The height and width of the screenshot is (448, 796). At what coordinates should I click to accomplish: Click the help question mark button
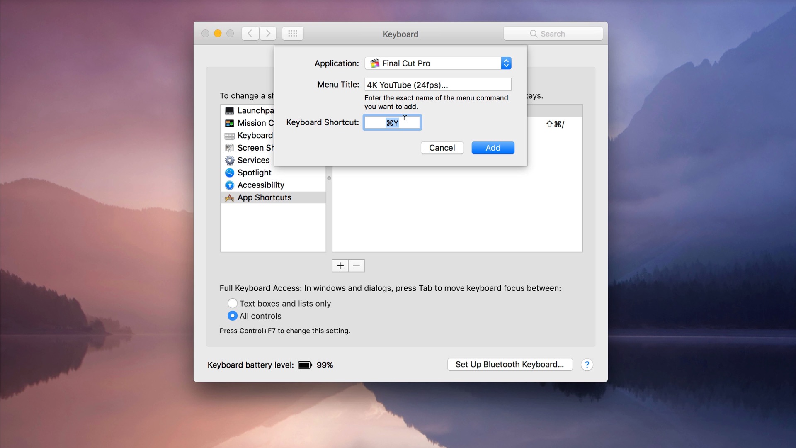(x=587, y=365)
